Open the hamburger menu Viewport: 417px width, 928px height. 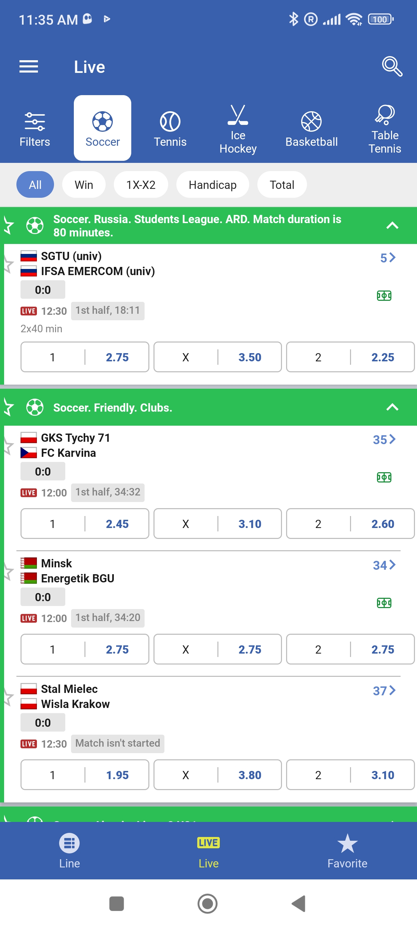pos(28,67)
